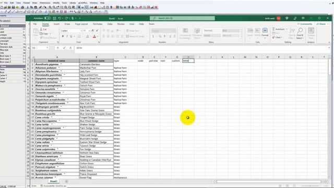Click the Redo icon in Excel title bar

(x=66, y=18)
